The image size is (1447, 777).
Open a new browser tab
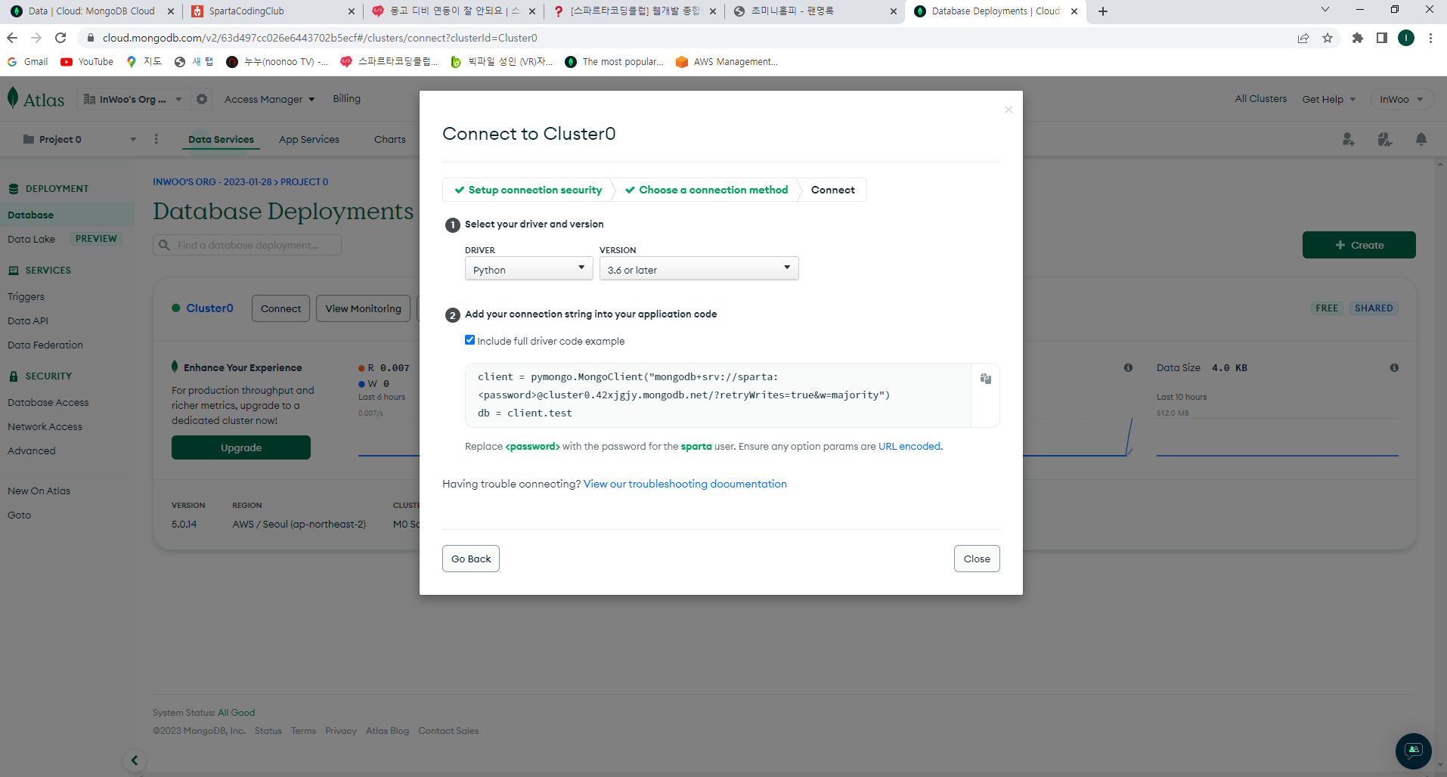click(x=1103, y=11)
